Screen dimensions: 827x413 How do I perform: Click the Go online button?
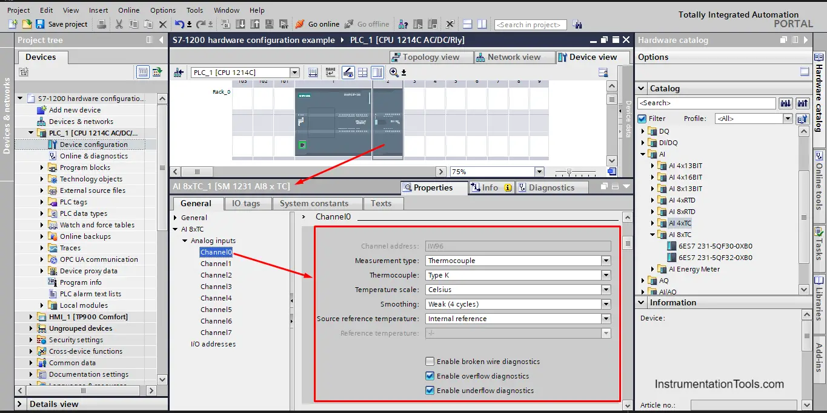click(x=317, y=24)
